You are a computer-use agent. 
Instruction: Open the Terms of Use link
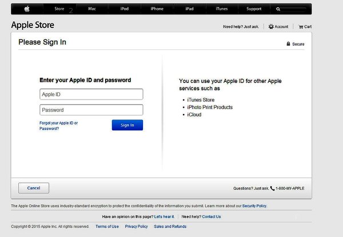click(107, 227)
